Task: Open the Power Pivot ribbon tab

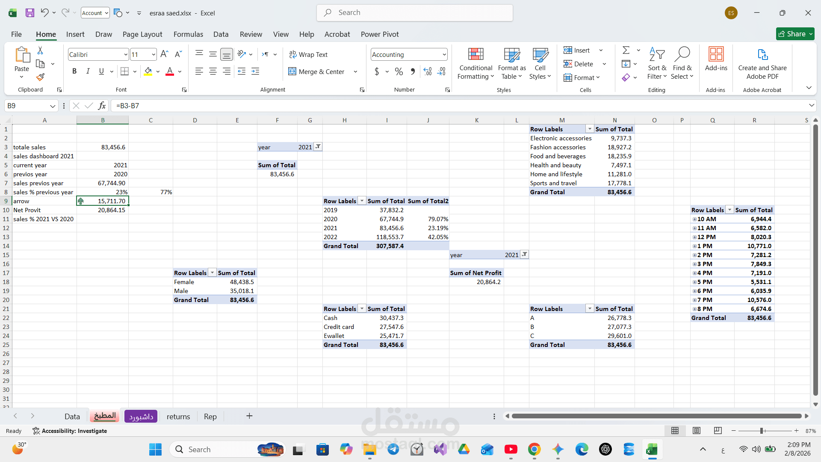Action: point(379,34)
